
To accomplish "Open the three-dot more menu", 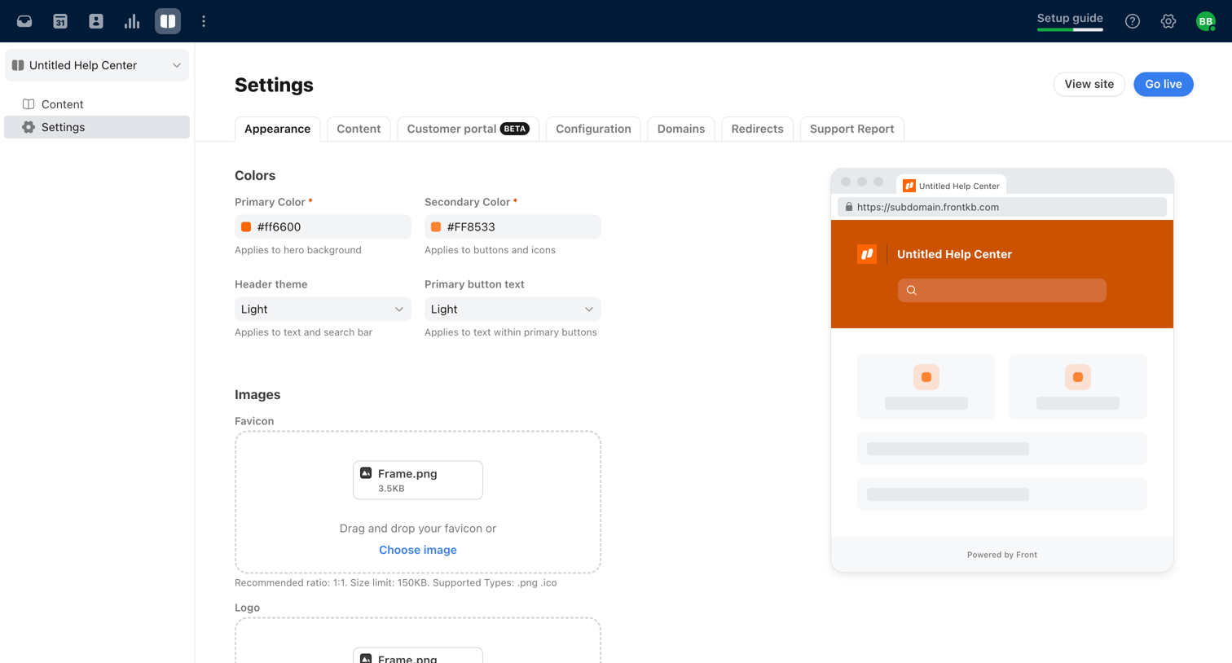I will (x=204, y=21).
